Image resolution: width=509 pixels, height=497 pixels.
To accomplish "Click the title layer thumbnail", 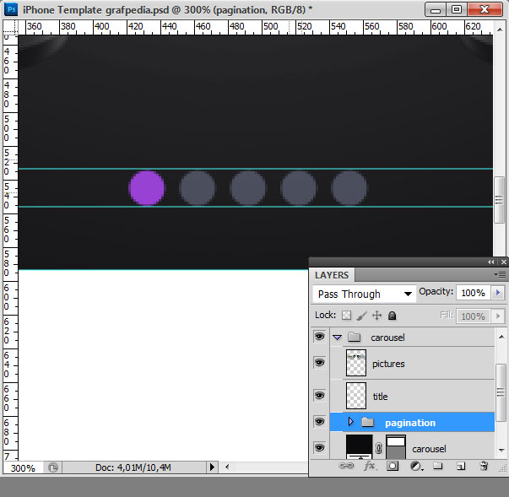I will [356, 396].
